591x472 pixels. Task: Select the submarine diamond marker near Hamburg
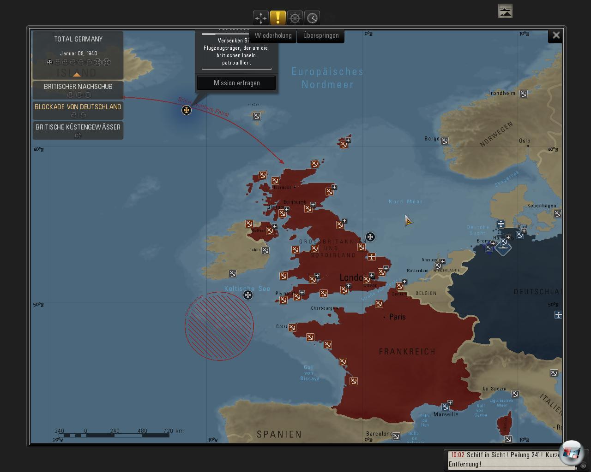click(503, 247)
